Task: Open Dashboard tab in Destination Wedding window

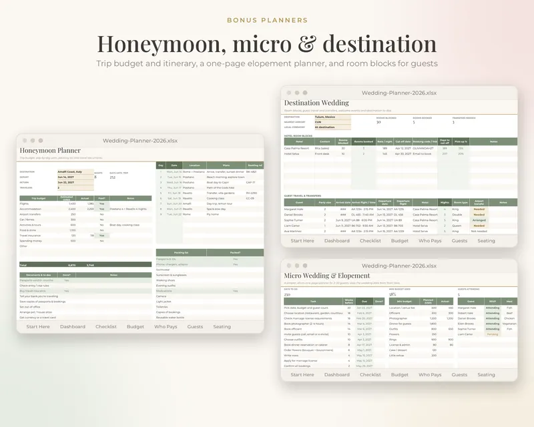Action: pyautogui.click(x=337, y=241)
